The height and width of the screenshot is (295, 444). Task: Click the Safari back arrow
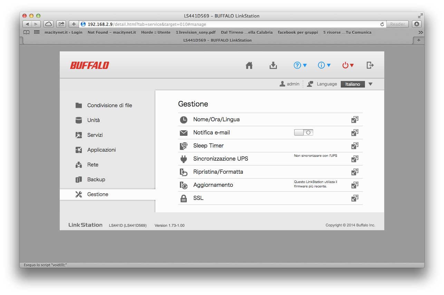click(27, 24)
